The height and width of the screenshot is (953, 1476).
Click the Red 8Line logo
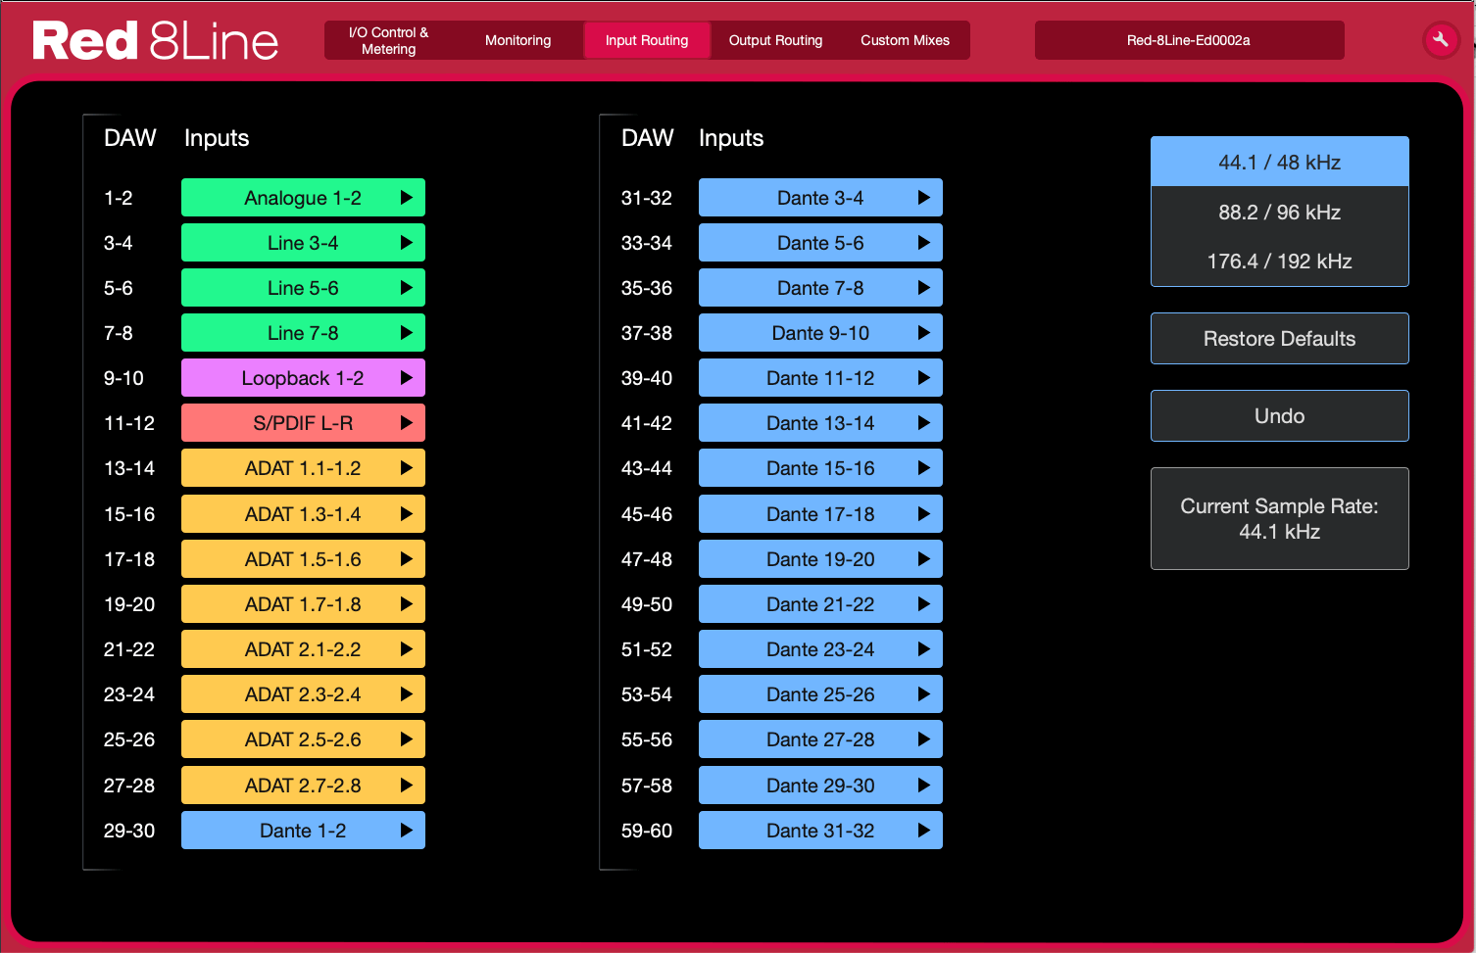point(155,41)
